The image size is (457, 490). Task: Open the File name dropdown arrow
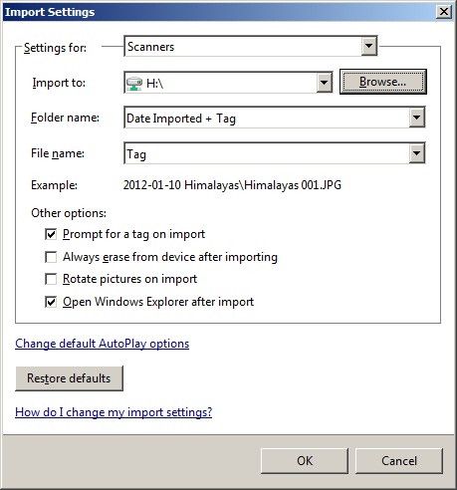tap(416, 153)
